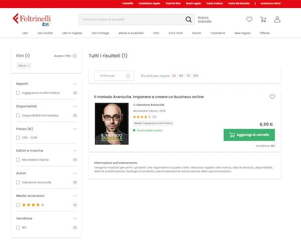
Task: Check the Ingegneria e informatica filter
Action: (x=18, y=93)
